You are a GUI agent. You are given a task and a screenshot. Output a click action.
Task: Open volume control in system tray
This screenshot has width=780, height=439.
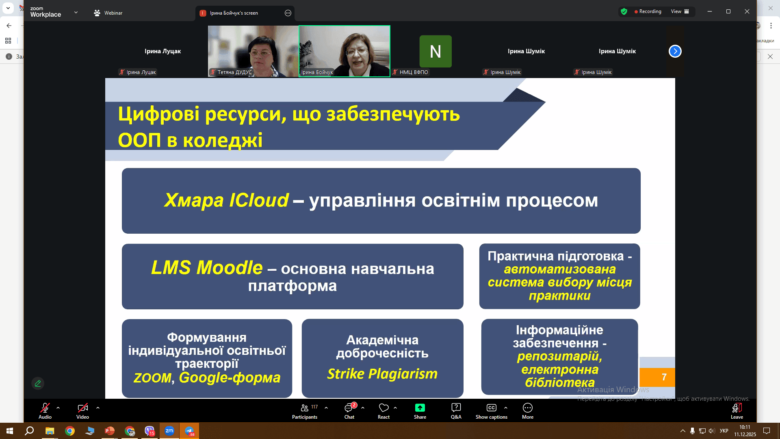click(712, 431)
